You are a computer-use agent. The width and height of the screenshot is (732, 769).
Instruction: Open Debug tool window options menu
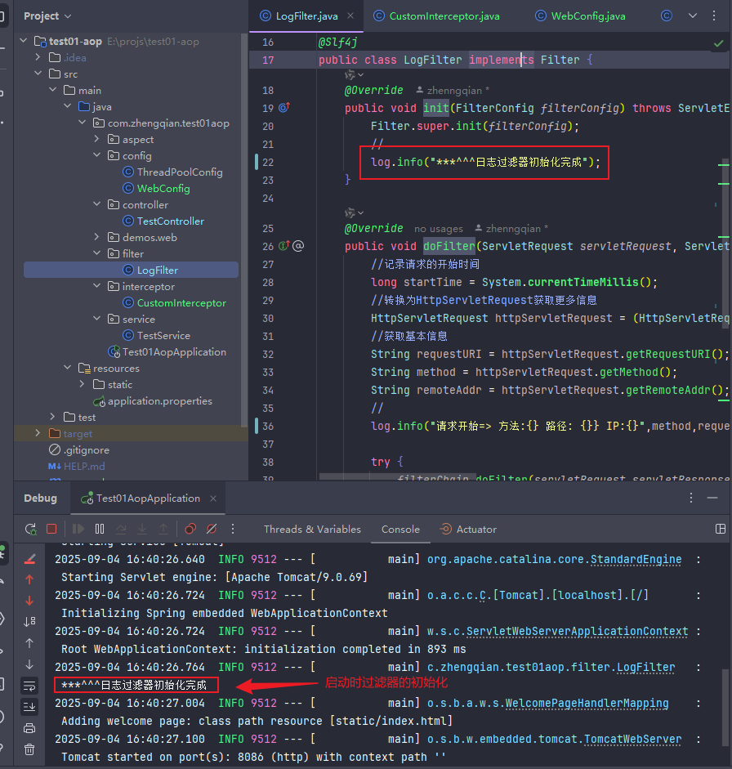691,498
